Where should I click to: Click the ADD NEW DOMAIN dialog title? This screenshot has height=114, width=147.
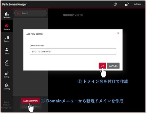[35, 34]
